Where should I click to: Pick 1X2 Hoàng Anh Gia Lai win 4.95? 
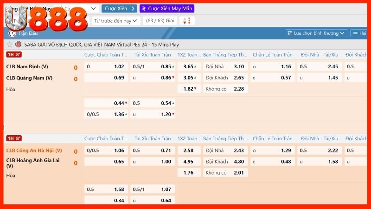pyautogui.click(x=189, y=162)
